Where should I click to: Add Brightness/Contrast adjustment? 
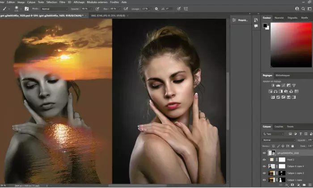pyautogui.click(x=273, y=85)
